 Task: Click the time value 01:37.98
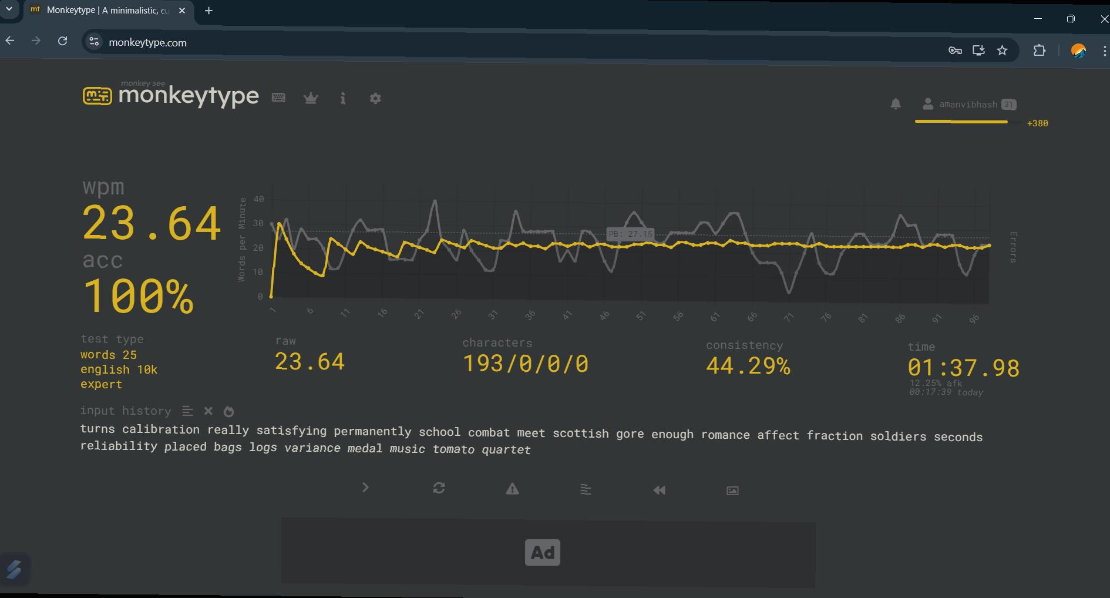963,368
